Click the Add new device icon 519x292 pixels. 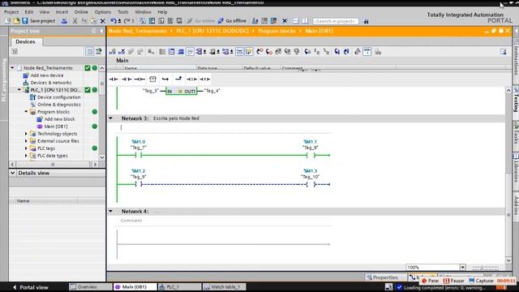coord(26,75)
